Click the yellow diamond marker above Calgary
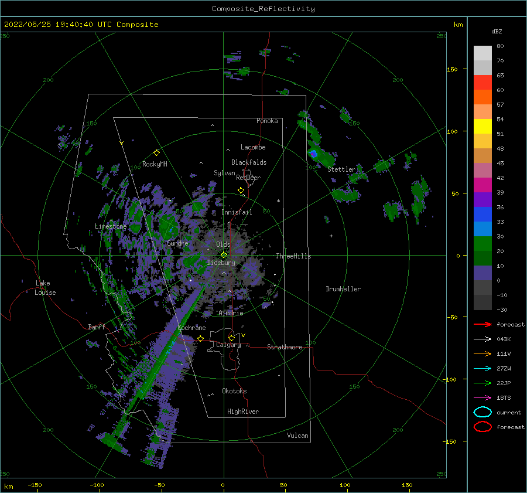The image size is (527, 493). (231, 338)
